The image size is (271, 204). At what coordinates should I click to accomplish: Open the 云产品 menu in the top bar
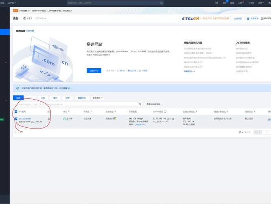pyautogui.click(x=12, y=3)
